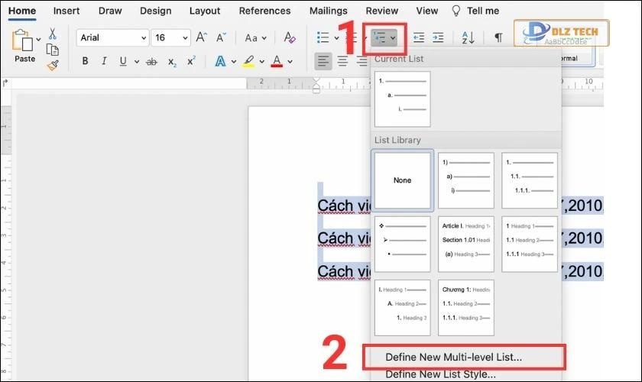Toggle Italic formatting
This screenshot has width=642, height=382.
[x=105, y=61]
